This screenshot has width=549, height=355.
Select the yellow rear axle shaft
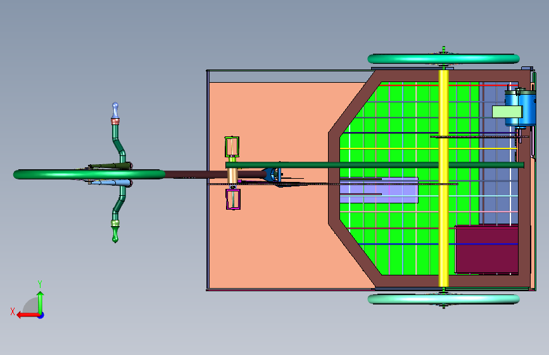coord(444,178)
